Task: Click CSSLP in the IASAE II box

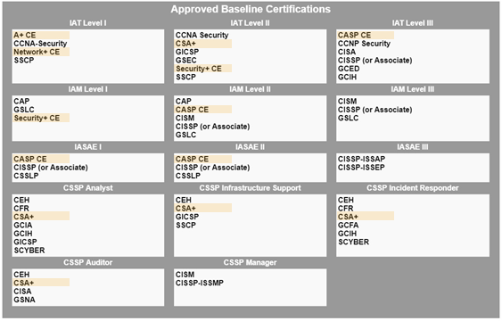Action: pyautogui.click(x=187, y=176)
